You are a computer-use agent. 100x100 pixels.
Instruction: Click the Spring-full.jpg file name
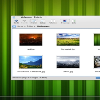[x=68, y=49]
